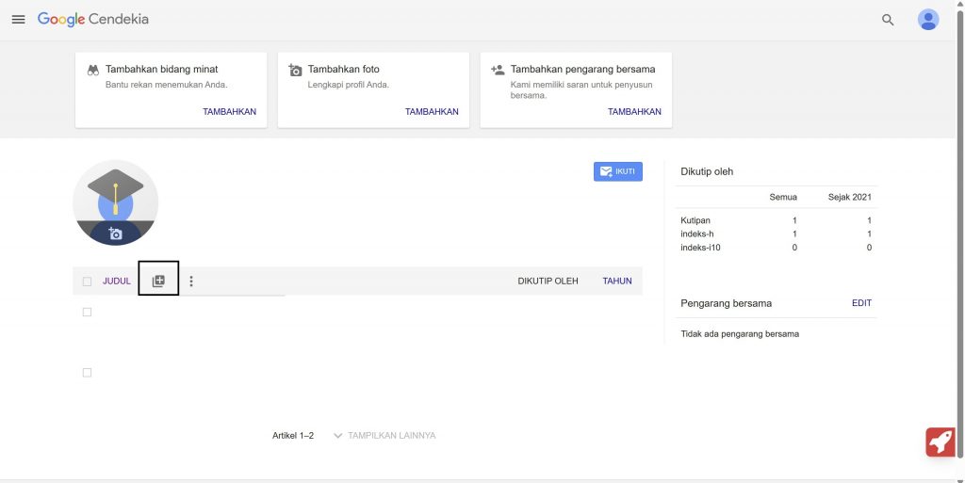
Task: Sort articles by JUDUL column
Action: (116, 281)
